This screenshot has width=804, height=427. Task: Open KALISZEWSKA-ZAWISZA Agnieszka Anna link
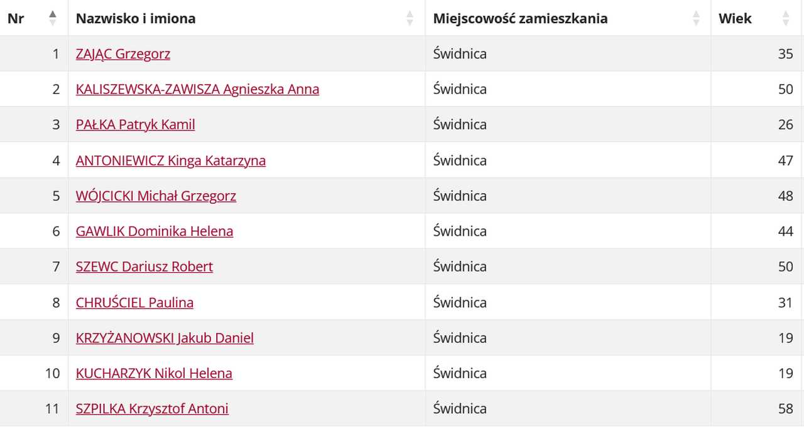[x=197, y=89]
